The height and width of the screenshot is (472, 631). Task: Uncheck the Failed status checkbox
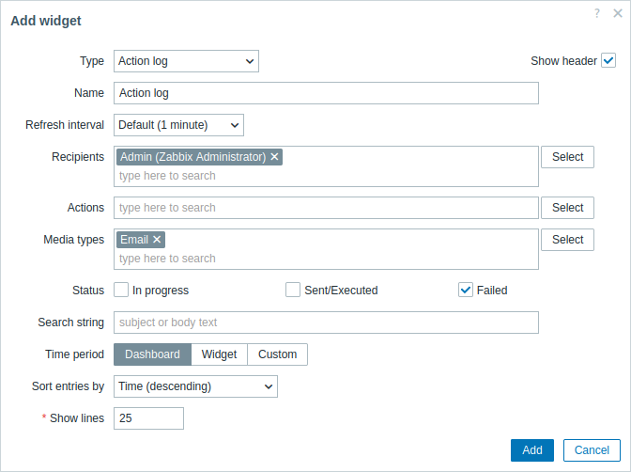[x=465, y=290]
